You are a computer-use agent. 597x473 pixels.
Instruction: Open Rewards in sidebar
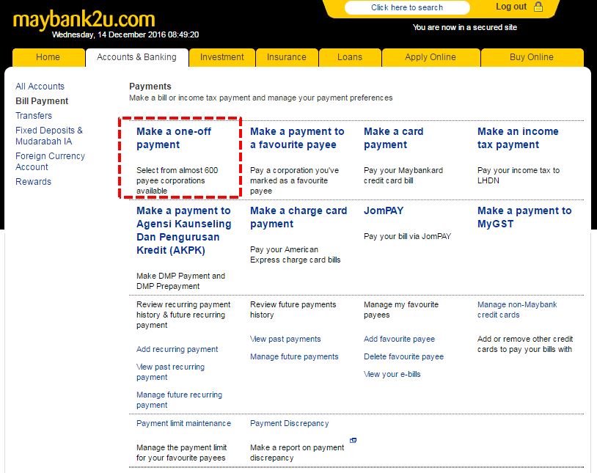pos(33,182)
